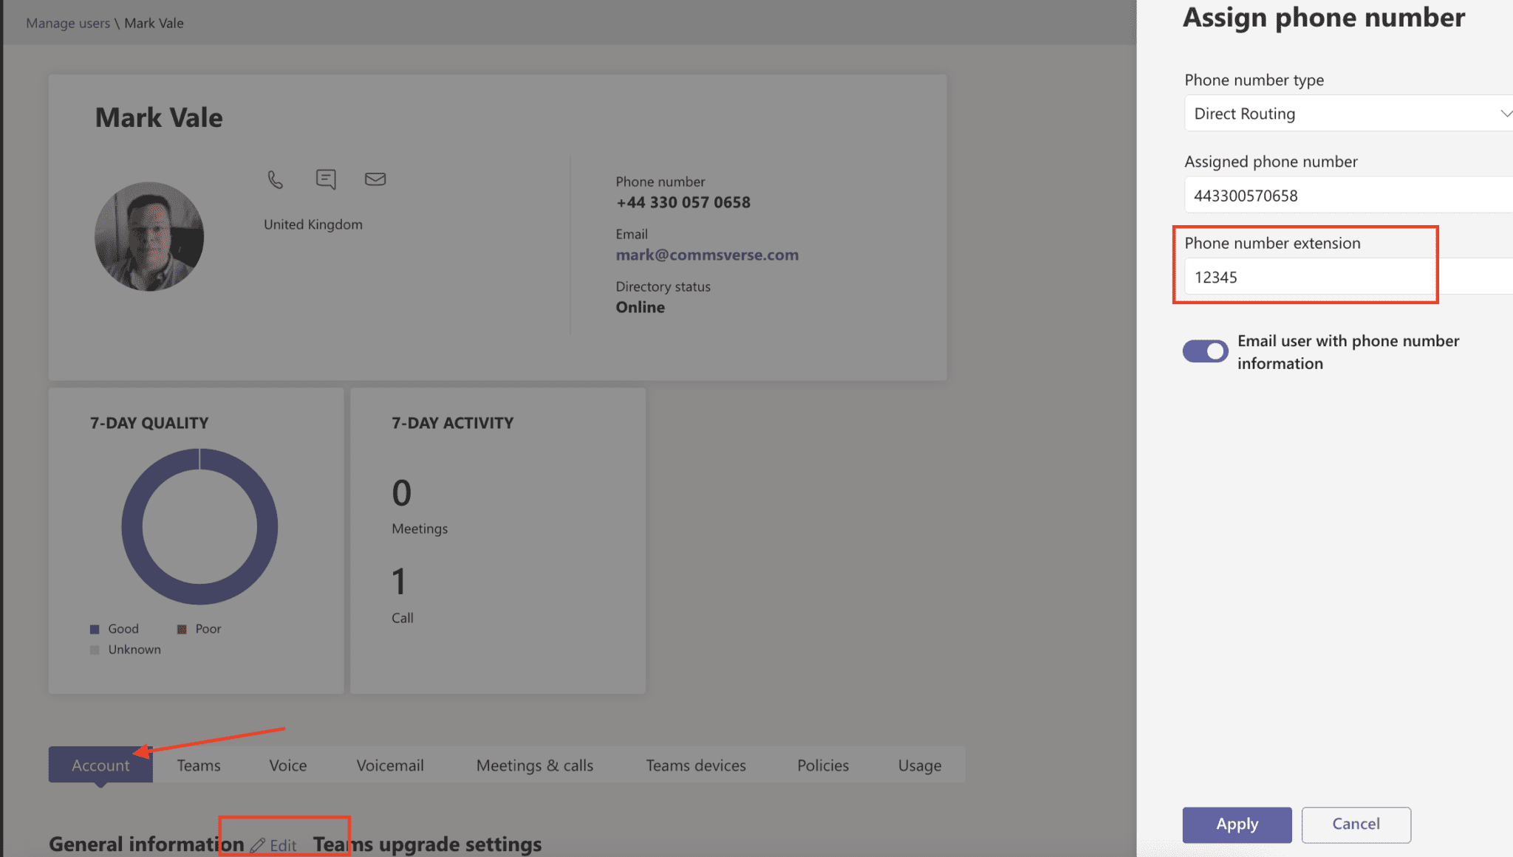Click the chat message icon
Image resolution: width=1513 pixels, height=857 pixels.
point(326,179)
